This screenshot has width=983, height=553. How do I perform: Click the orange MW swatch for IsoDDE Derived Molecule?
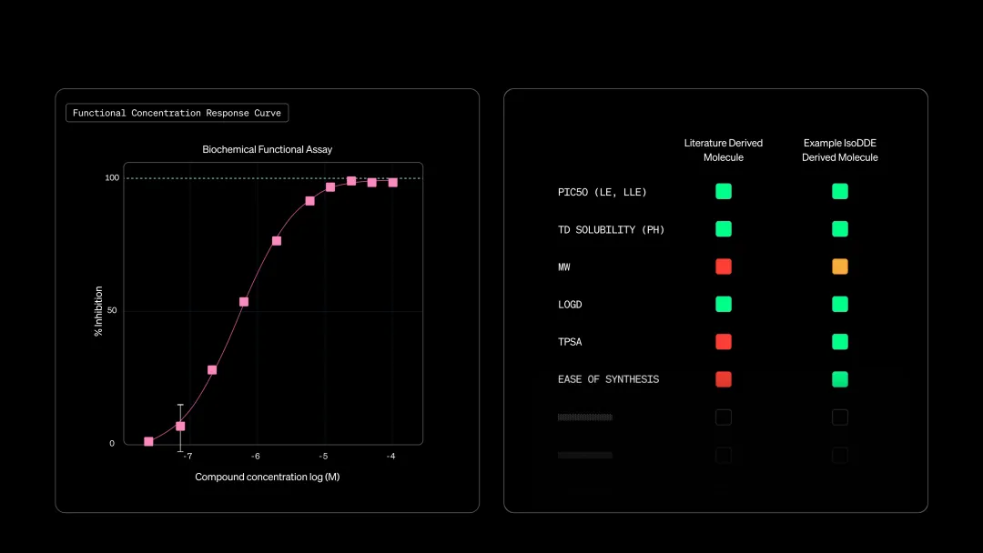coord(840,266)
